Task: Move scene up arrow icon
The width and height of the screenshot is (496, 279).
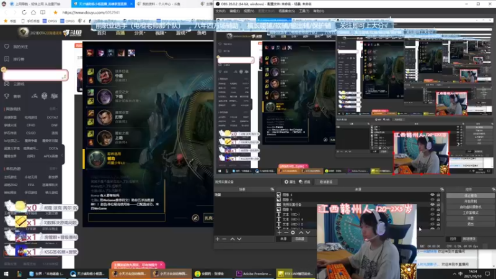Action: point(232,239)
